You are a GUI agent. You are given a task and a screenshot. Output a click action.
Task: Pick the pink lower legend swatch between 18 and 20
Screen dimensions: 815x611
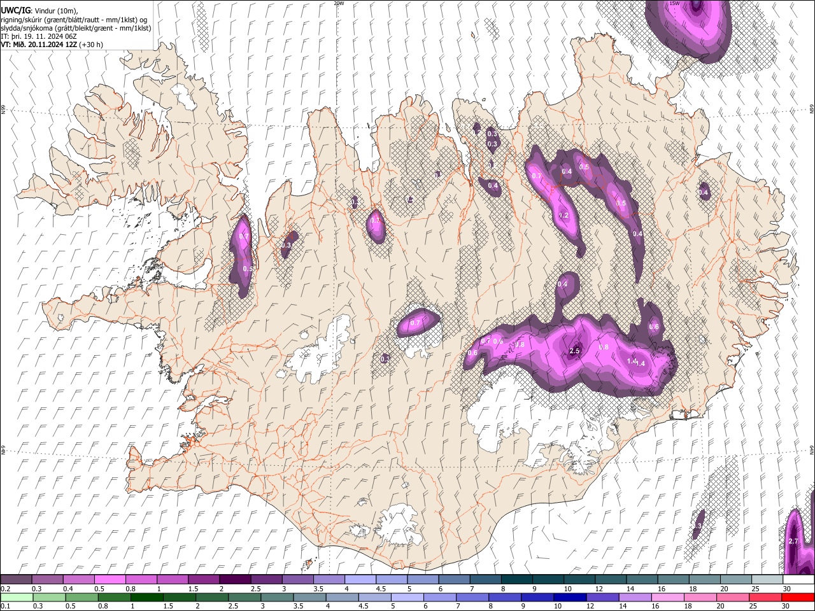(702, 597)
